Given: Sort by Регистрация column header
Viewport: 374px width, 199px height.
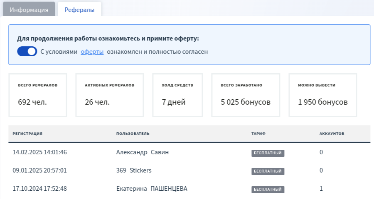Looking at the screenshot, I should pos(27,134).
